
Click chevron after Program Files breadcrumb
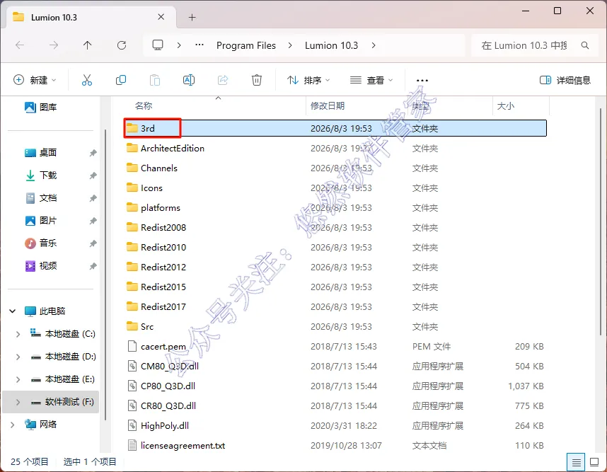[x=290, y=45]
